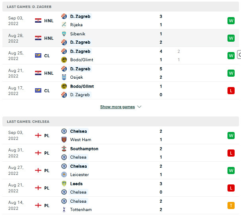Open the Tottenham team link
Viewport: 241px width, 219px height.
[81, 209]
